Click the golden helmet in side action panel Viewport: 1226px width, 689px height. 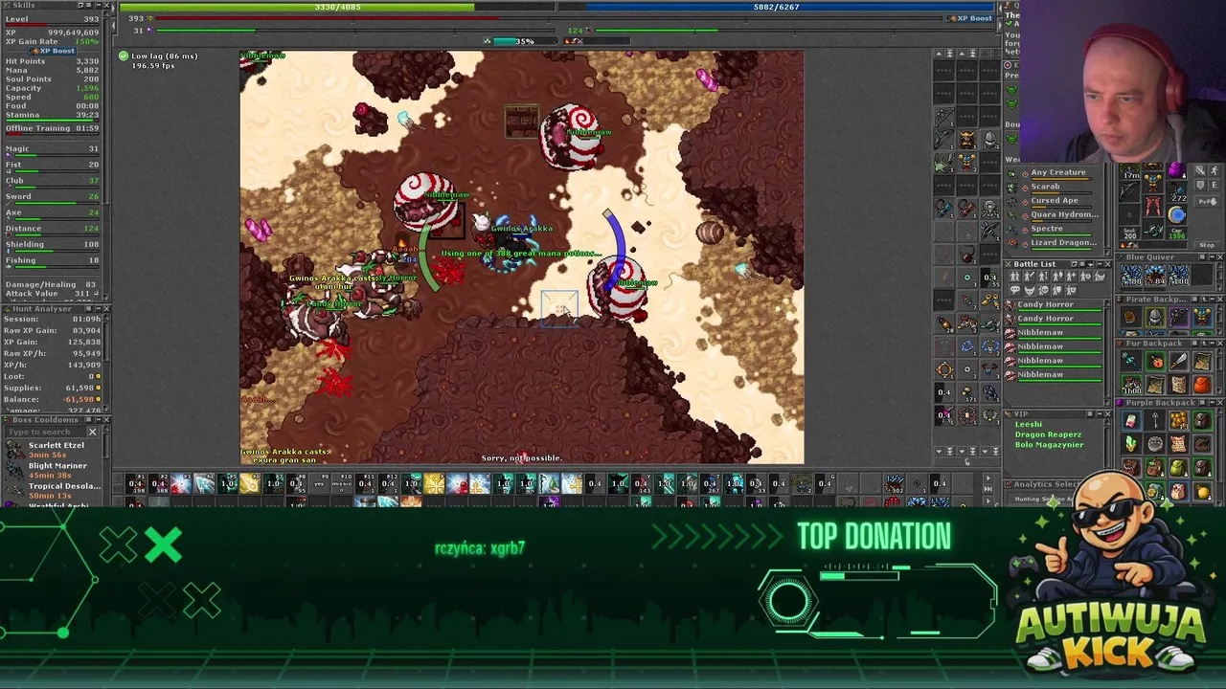coord(967,139)
